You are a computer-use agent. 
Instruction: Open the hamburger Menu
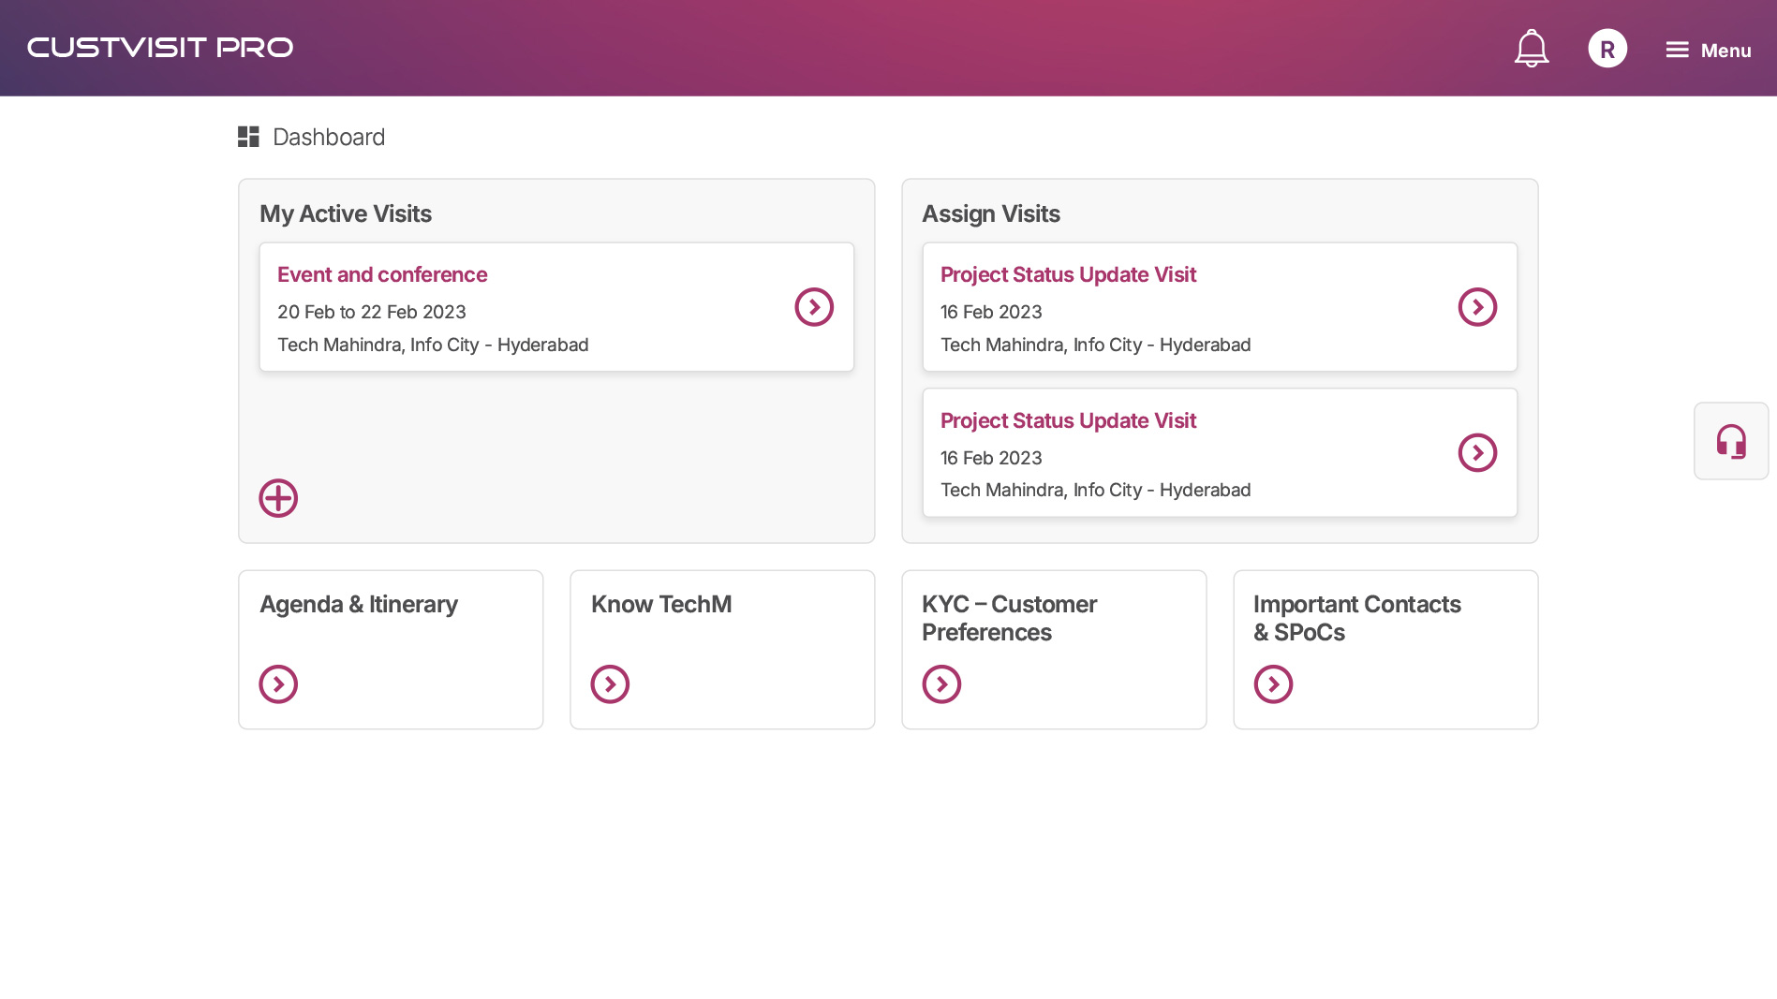click(x=1708, y=51)
